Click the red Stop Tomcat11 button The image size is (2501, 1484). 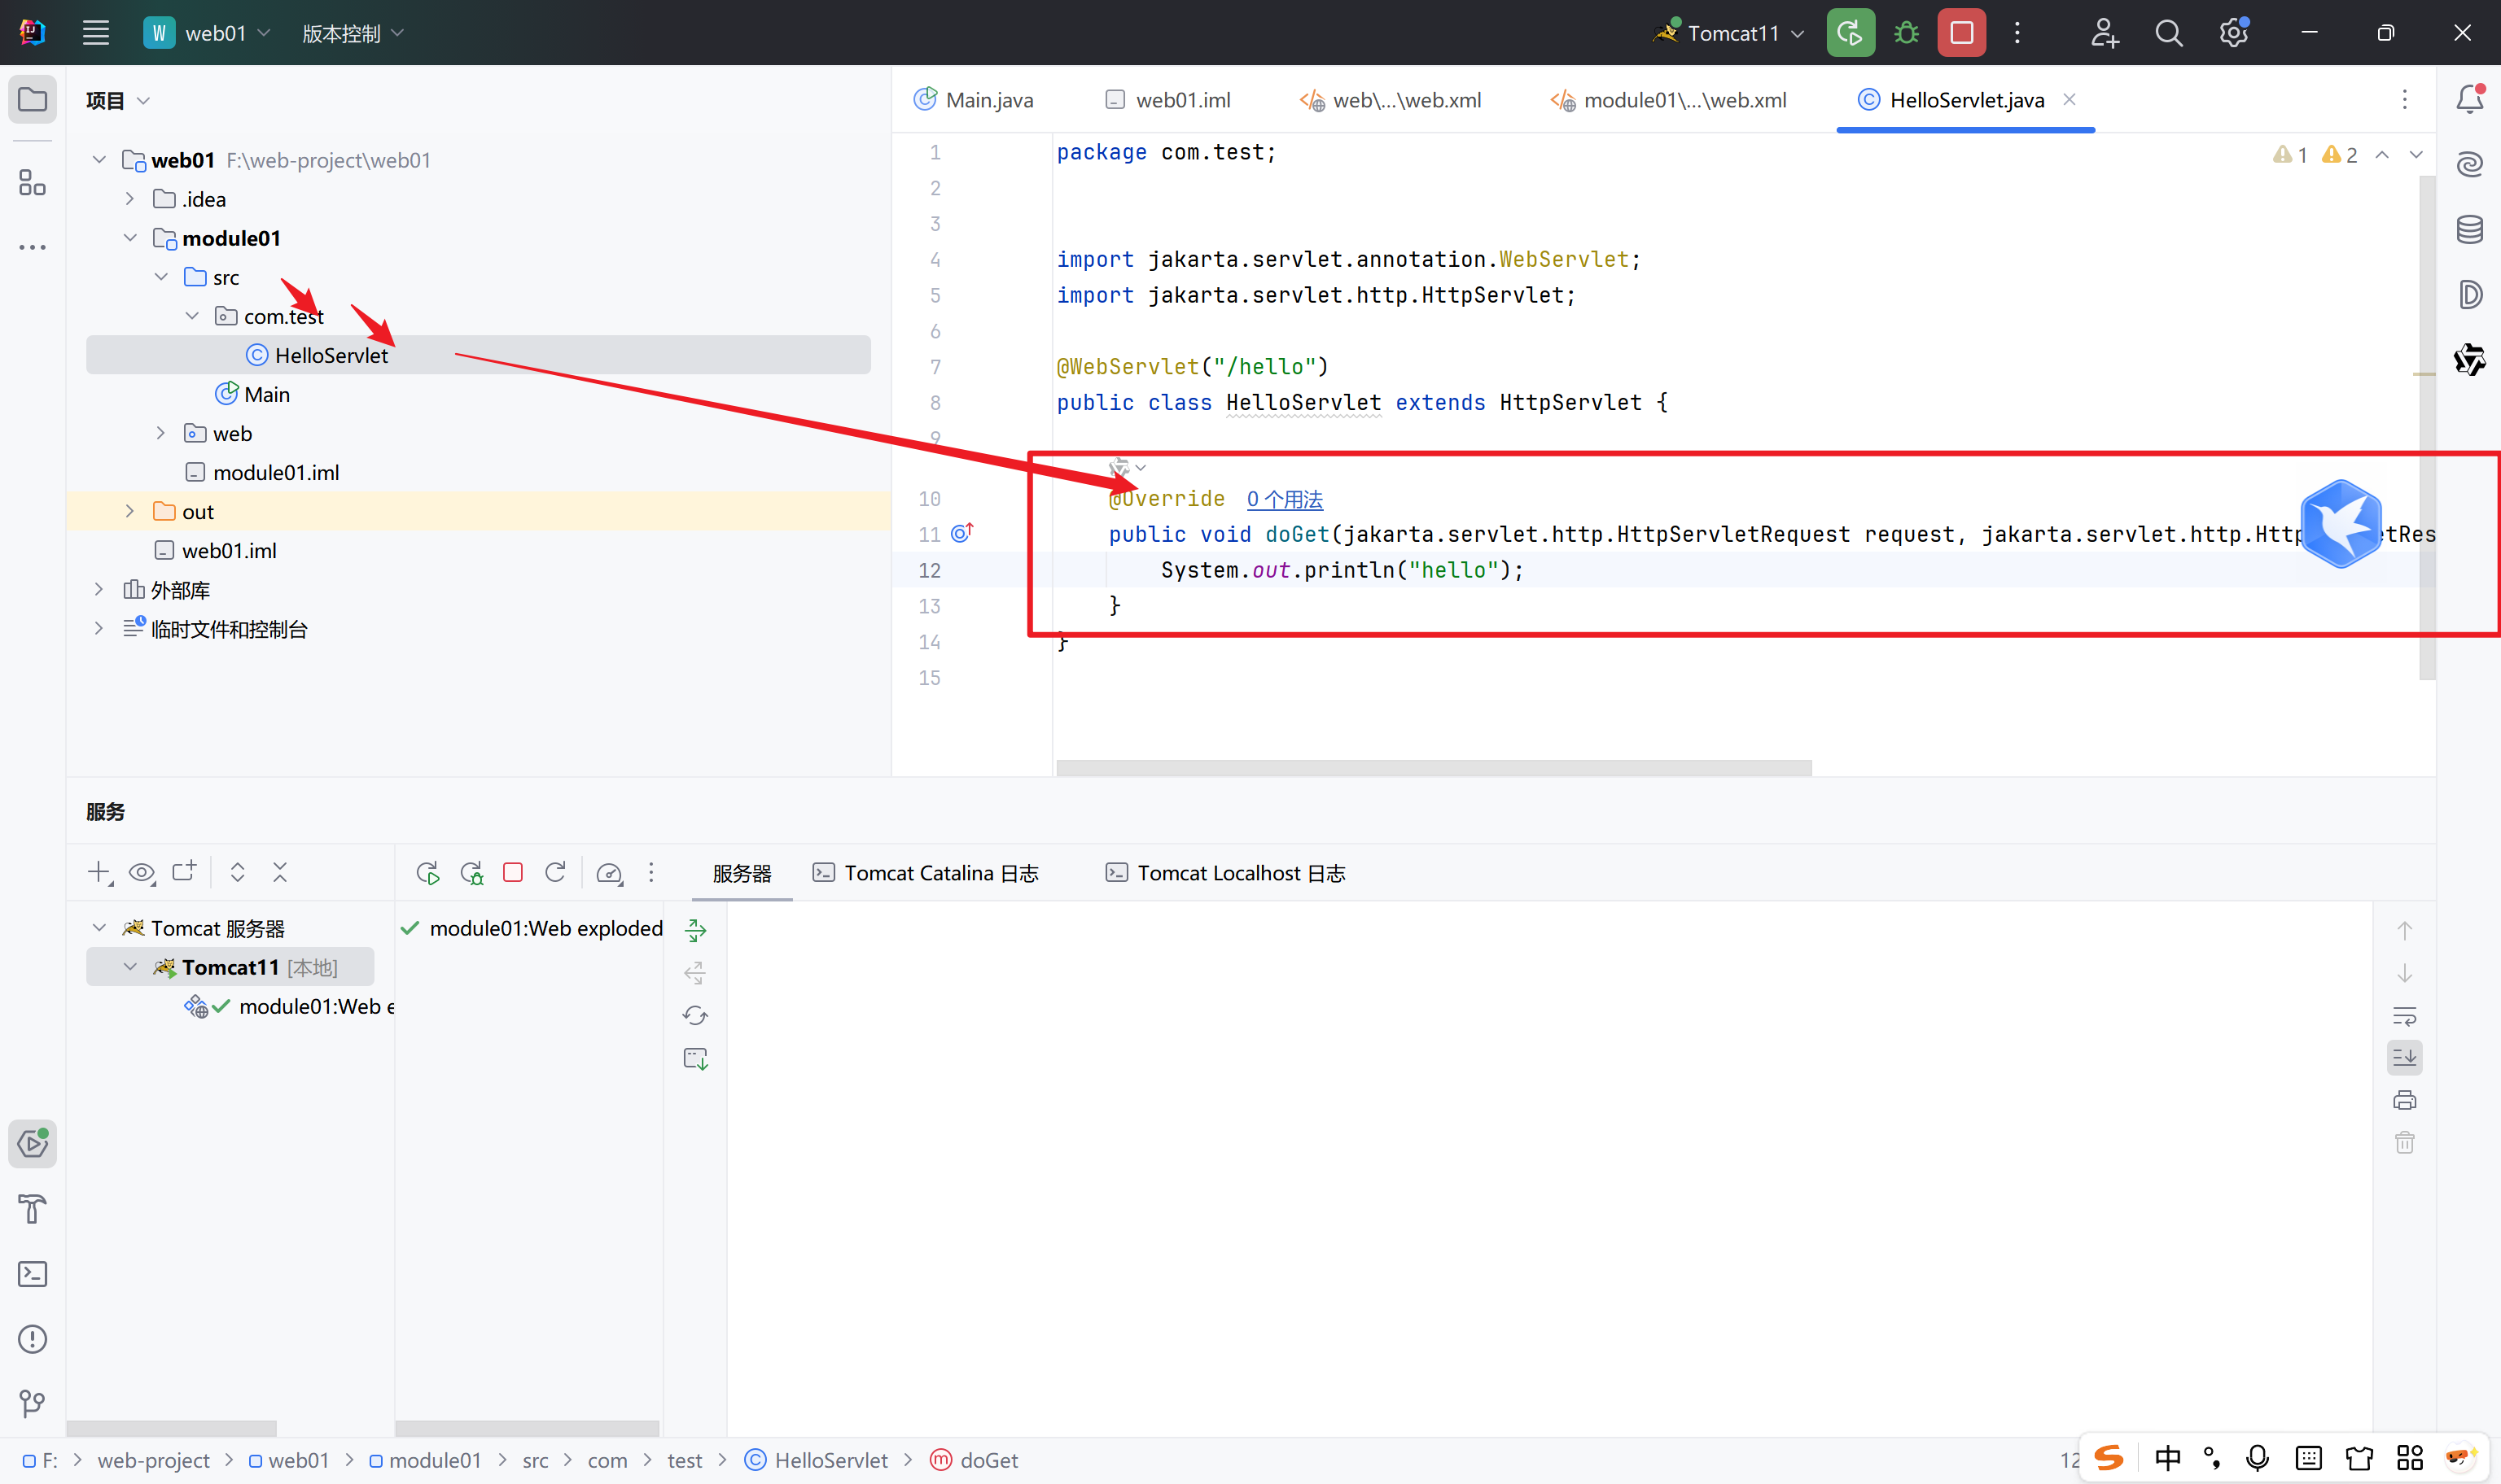click(1960, 33)
